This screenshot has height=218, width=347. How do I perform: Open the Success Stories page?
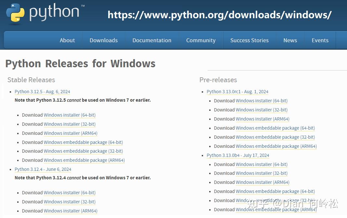tap(249, 40)
